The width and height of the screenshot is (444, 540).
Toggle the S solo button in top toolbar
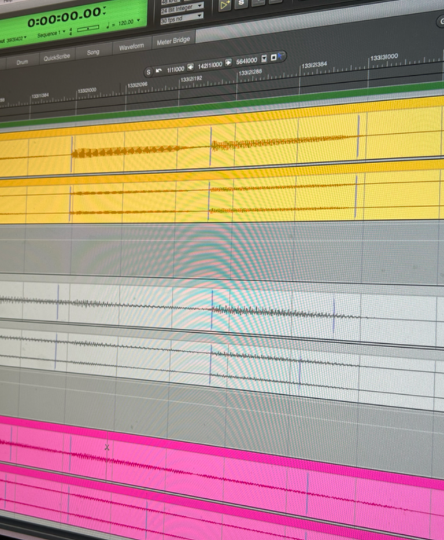click(241, 3)
